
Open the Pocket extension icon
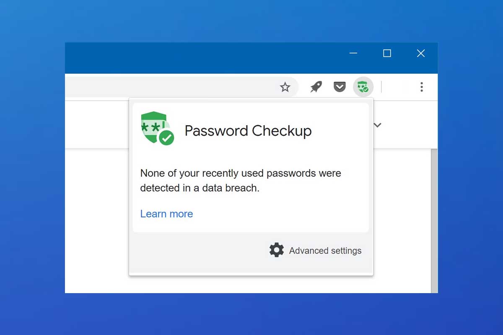coord(340,87)
